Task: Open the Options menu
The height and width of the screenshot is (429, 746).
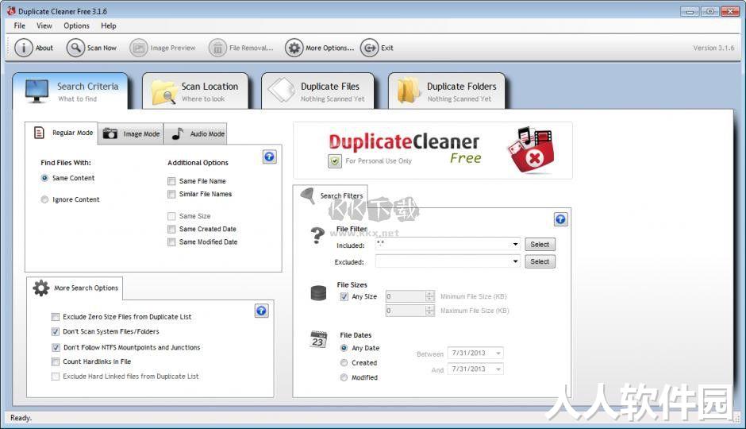Action: tap(76, 25)
